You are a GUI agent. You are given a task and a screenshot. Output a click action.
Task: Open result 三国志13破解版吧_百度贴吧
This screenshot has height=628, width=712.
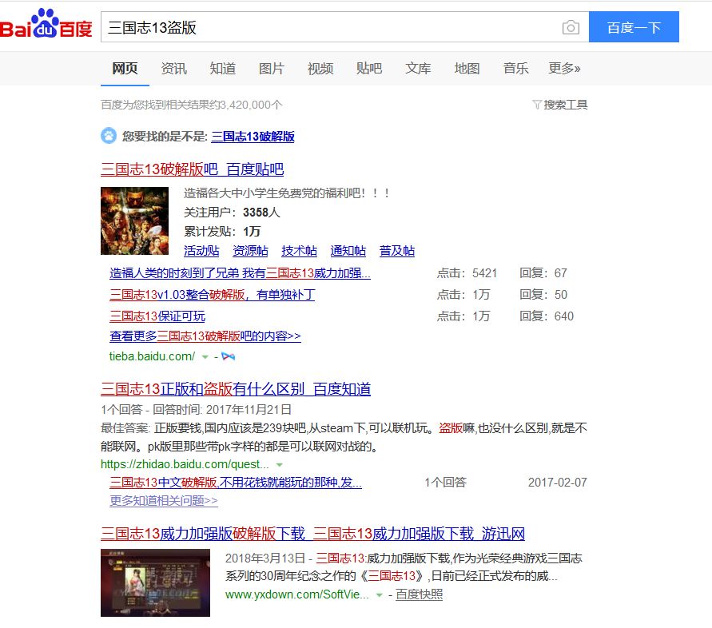tap(192, 169)
